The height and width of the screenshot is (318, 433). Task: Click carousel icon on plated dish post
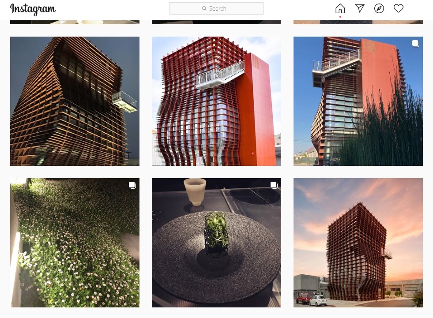pos(274,185)
